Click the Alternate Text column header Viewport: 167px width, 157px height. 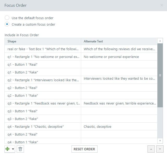pyautogui.click(x=119, y=41)
